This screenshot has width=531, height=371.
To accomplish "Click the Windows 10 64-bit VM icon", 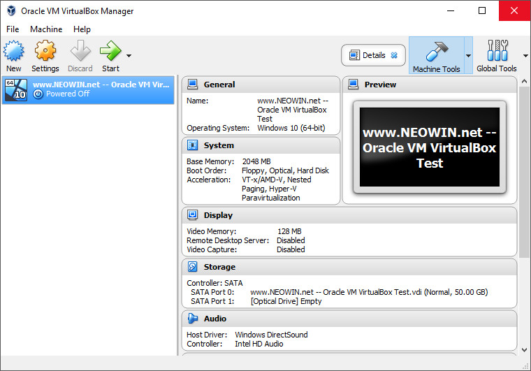I will pyautogui.click(x=16, y=89).
